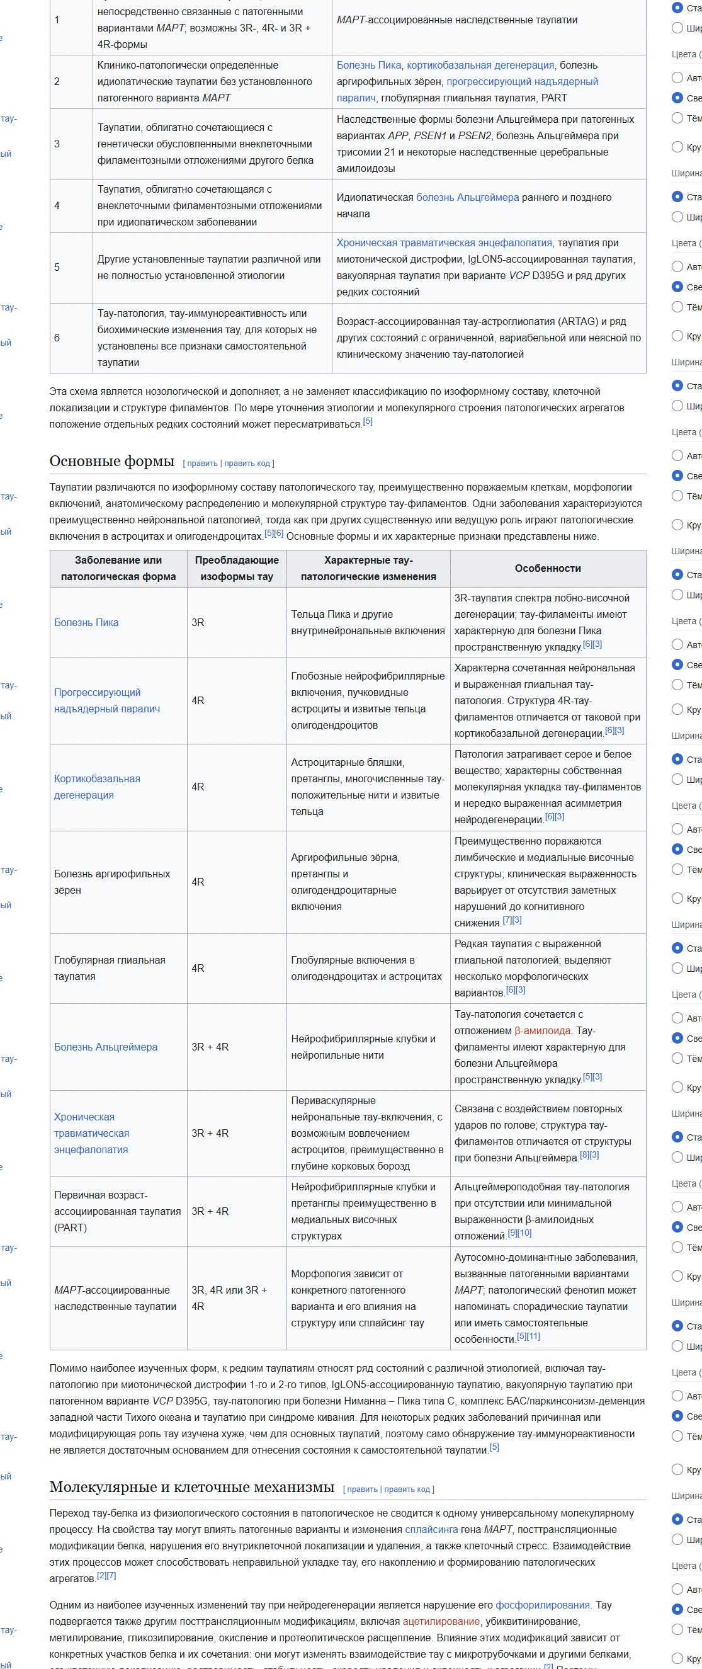The height and width of the screenshot is (1669, 702).
Task: Click the 'Тельца Пика и другие внутринейрональные включения' cell
Action: pos(368,623)
